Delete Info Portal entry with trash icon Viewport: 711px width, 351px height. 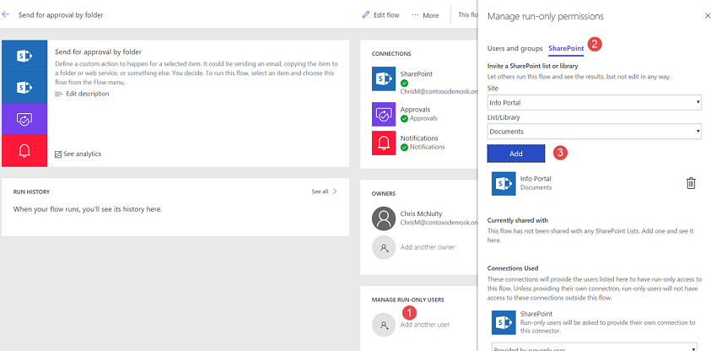pos(691,183)
